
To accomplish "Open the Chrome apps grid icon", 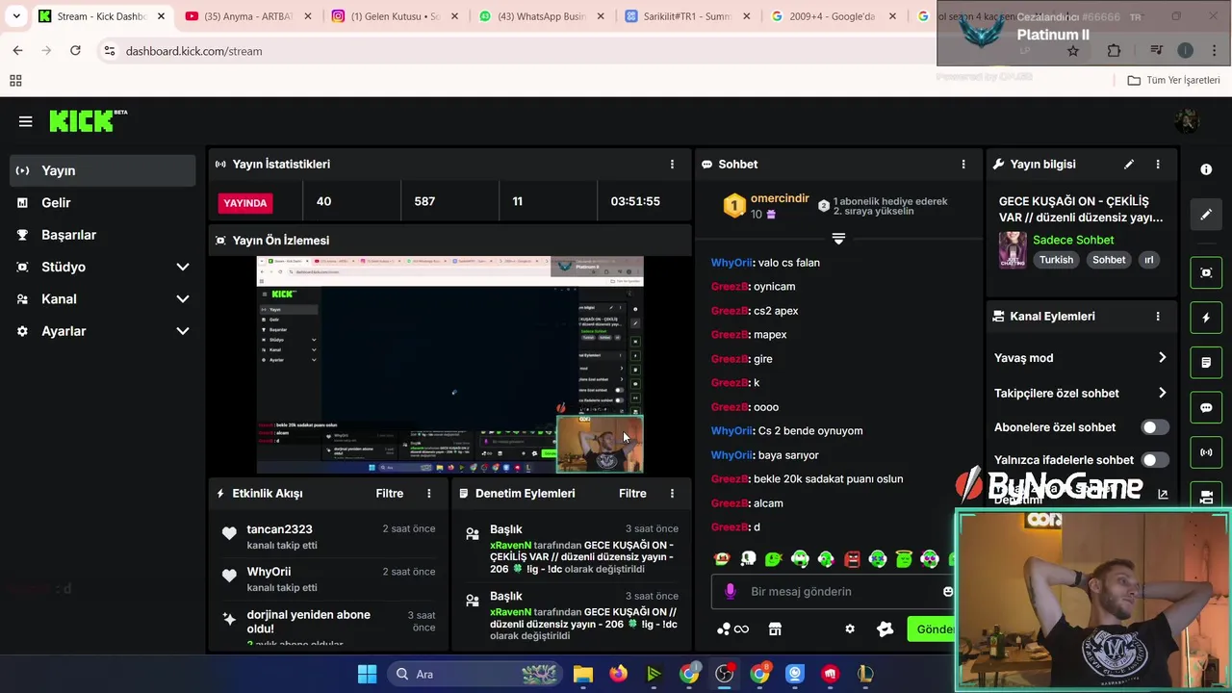I will pyautogui.click(x=15, y=81).
